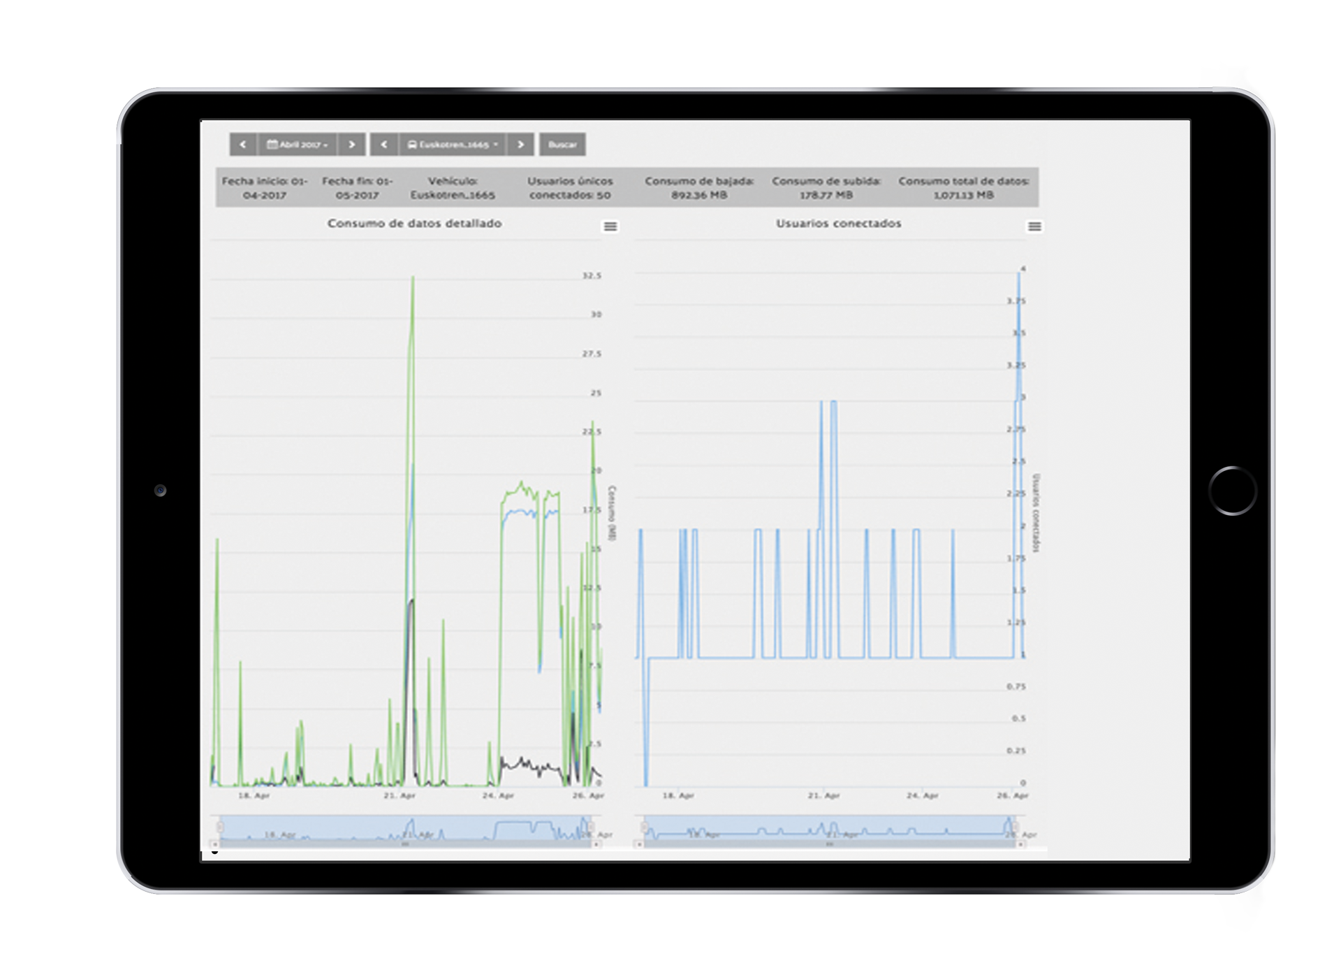The height and width of the screenshot is (977, 1341).
Task: Click 'Usuarios conectados' chart title
Action: point(839,224)
